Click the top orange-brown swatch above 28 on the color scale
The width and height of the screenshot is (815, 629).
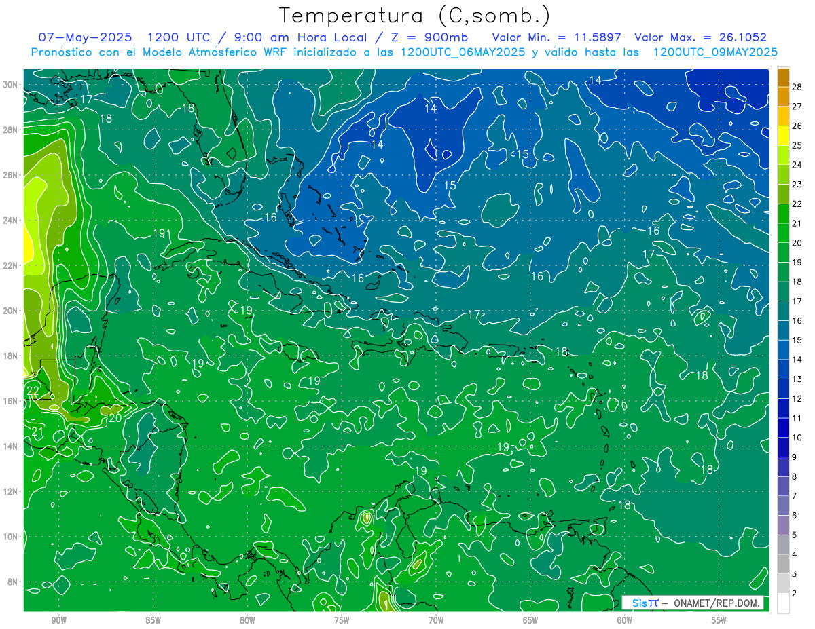(783, 77)
